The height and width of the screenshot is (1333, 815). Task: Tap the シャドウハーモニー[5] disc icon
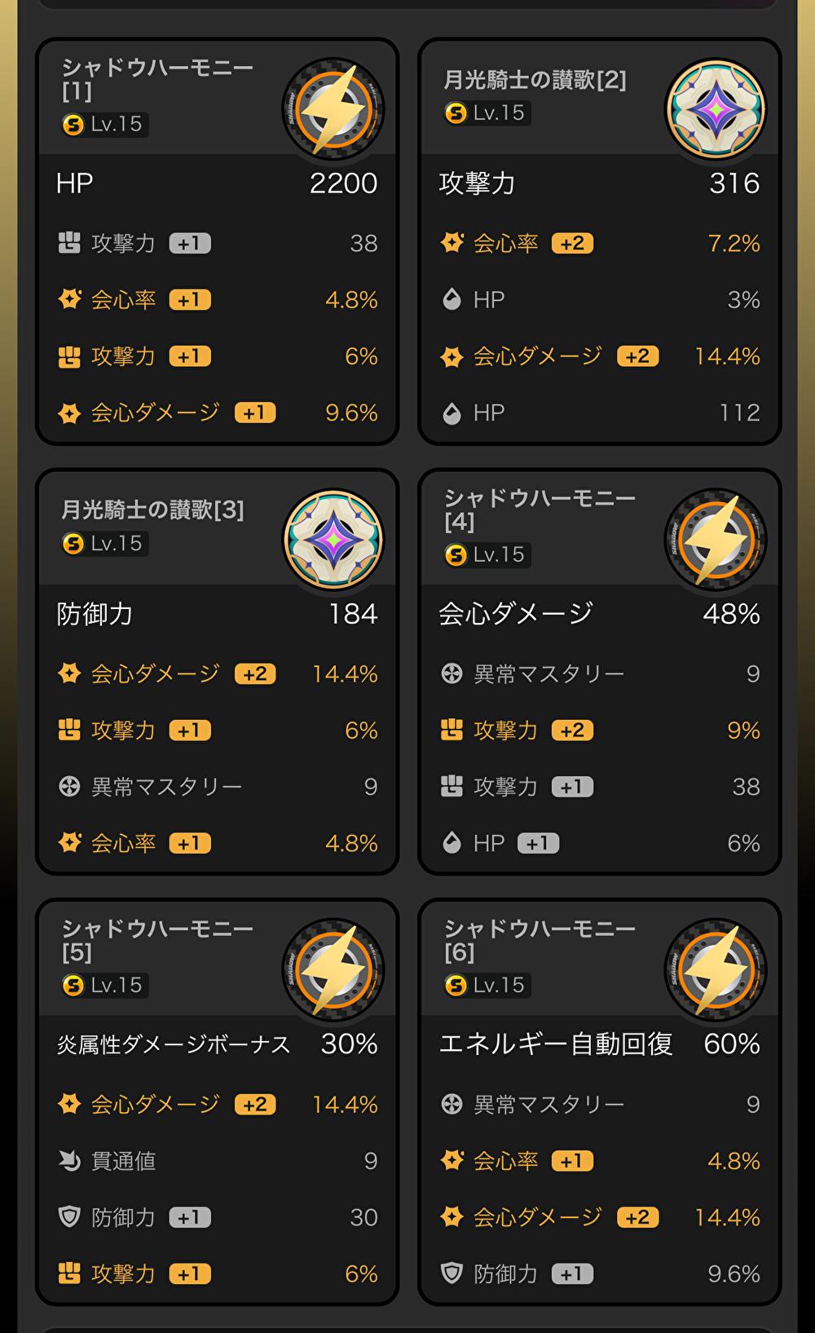point(333,969)
